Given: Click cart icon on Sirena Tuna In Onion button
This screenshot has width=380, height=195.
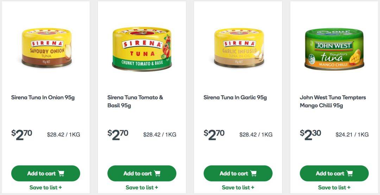Looking at the screenshot, I should 61,174.
